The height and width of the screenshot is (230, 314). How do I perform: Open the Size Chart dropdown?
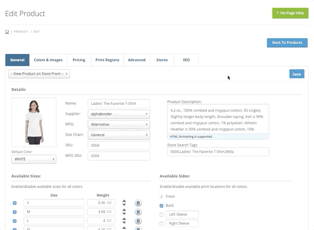(x=119, y=135)
